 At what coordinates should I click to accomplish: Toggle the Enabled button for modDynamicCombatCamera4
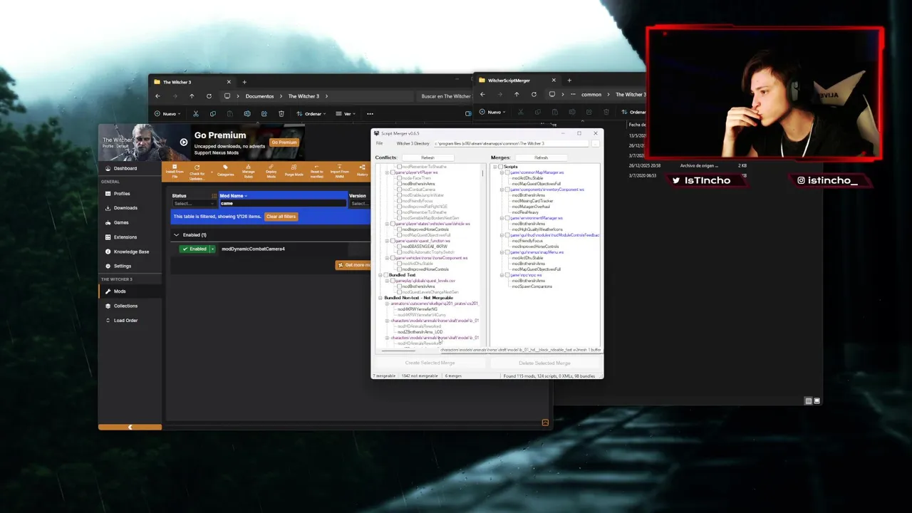193,249
